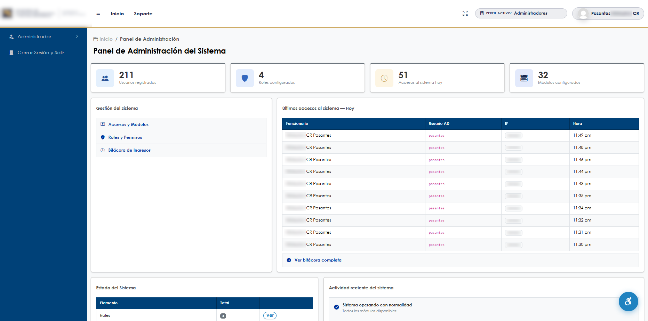This screenshot has height=321, width=648.
Task: Open the accessibility floating button
Action: [628, 302]
